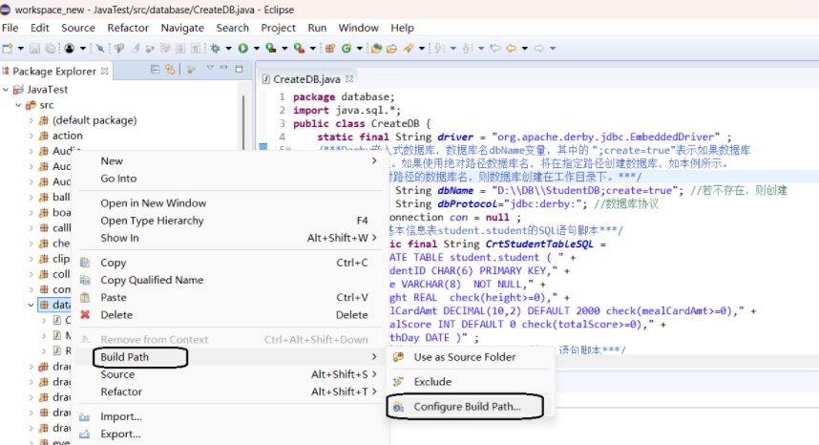This screenshot has width=819, height=445.
Task: Click the yellow Back navigation arrow
Action: [x=511, y=49]
